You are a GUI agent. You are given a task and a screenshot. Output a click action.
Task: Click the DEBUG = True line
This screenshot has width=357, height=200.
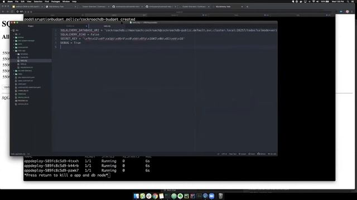(x=70, y=43)
